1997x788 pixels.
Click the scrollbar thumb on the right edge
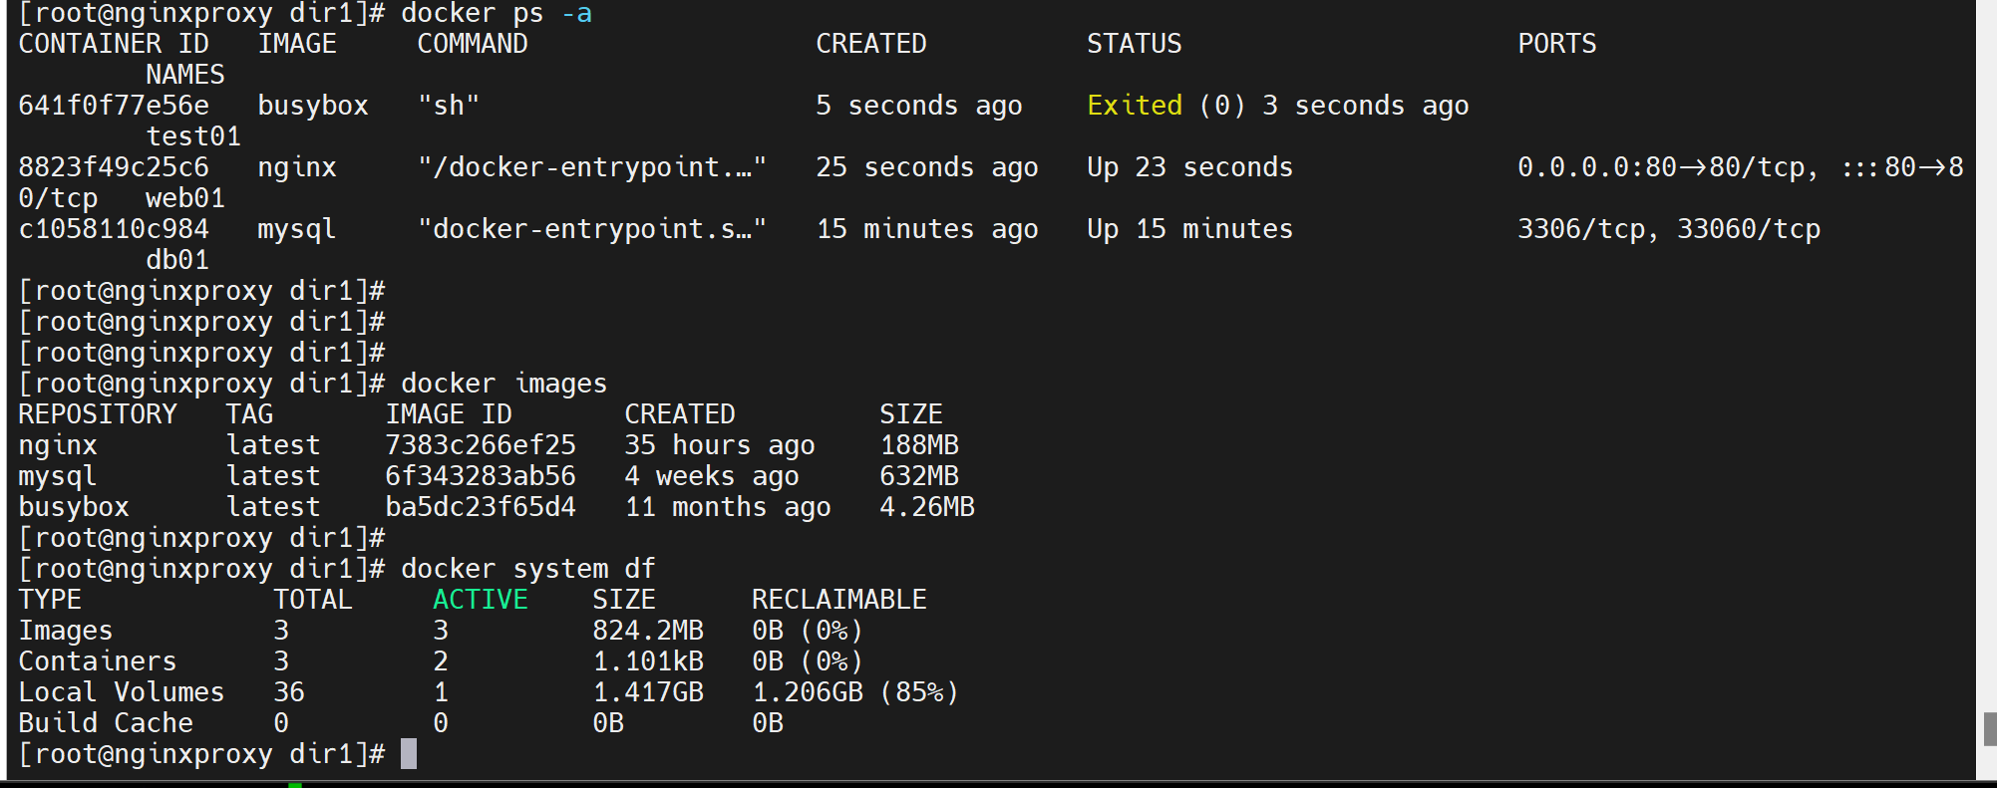[x=1989, y=728]
